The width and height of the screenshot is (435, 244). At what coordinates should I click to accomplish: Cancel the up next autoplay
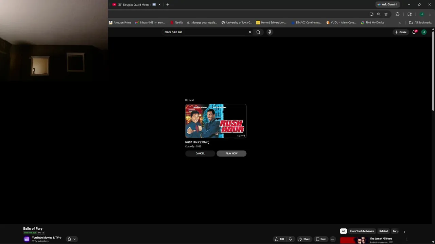point(200,154)
